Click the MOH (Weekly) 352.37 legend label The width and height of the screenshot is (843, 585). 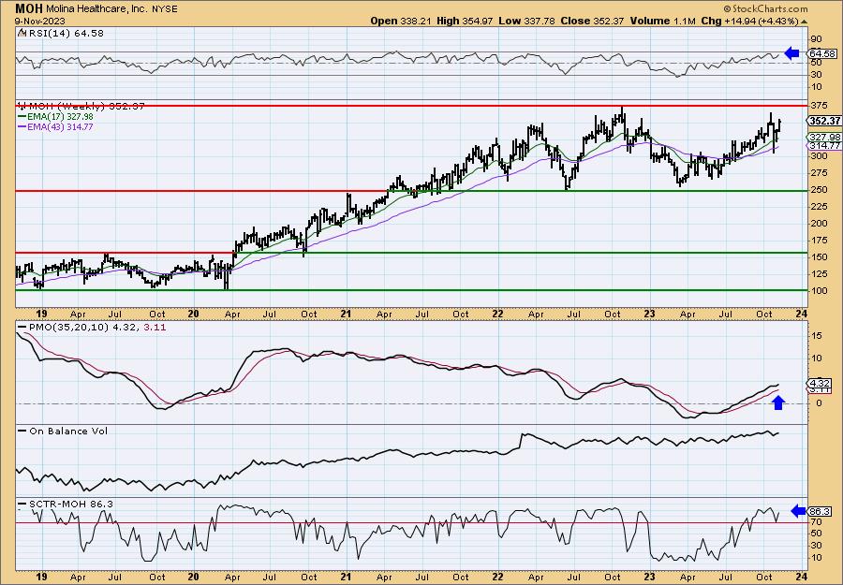pos(86,107)
